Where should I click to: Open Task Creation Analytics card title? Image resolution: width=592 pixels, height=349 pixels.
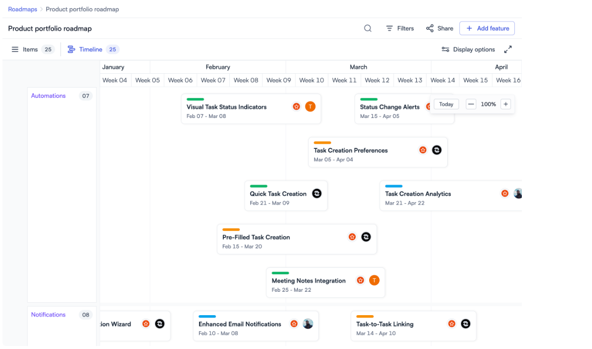[x=418, y=194]
